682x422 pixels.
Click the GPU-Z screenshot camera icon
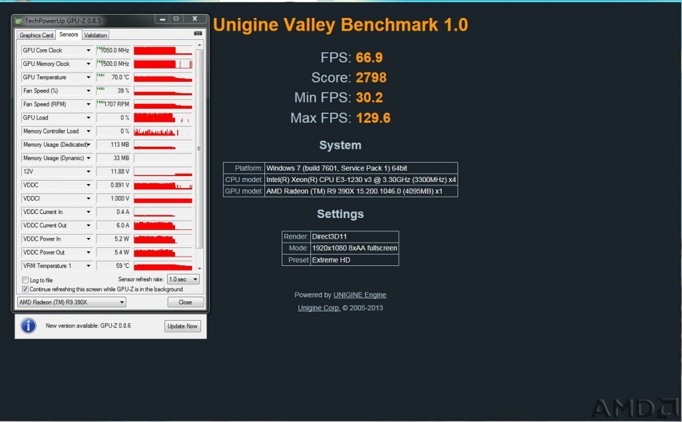198,33
